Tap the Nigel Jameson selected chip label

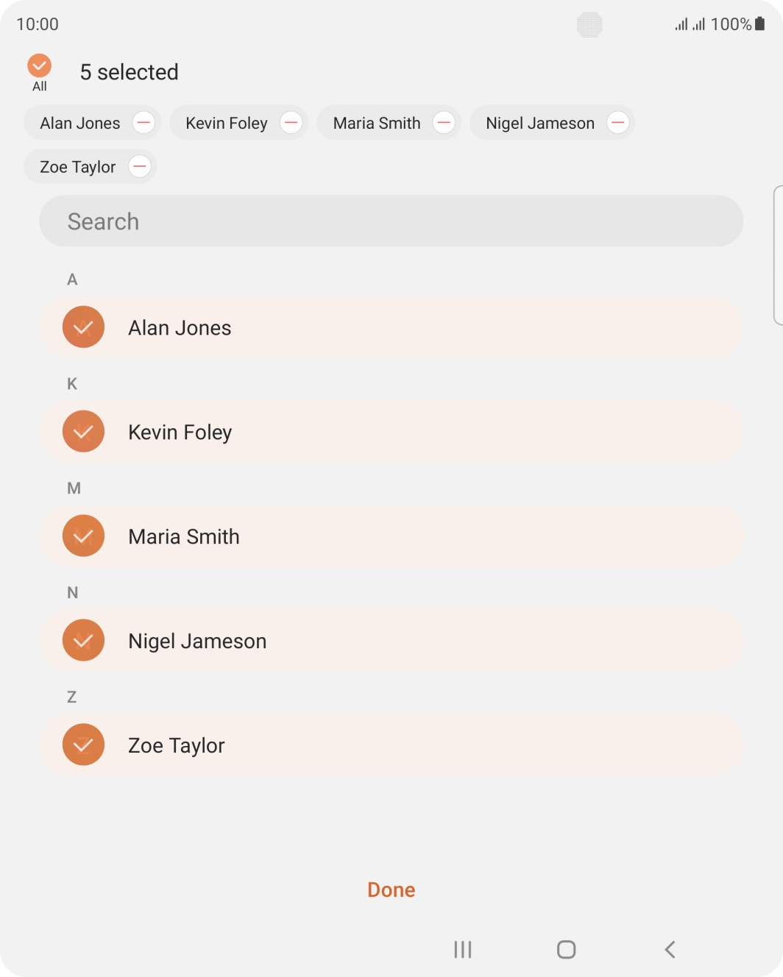tap(539, 124)
